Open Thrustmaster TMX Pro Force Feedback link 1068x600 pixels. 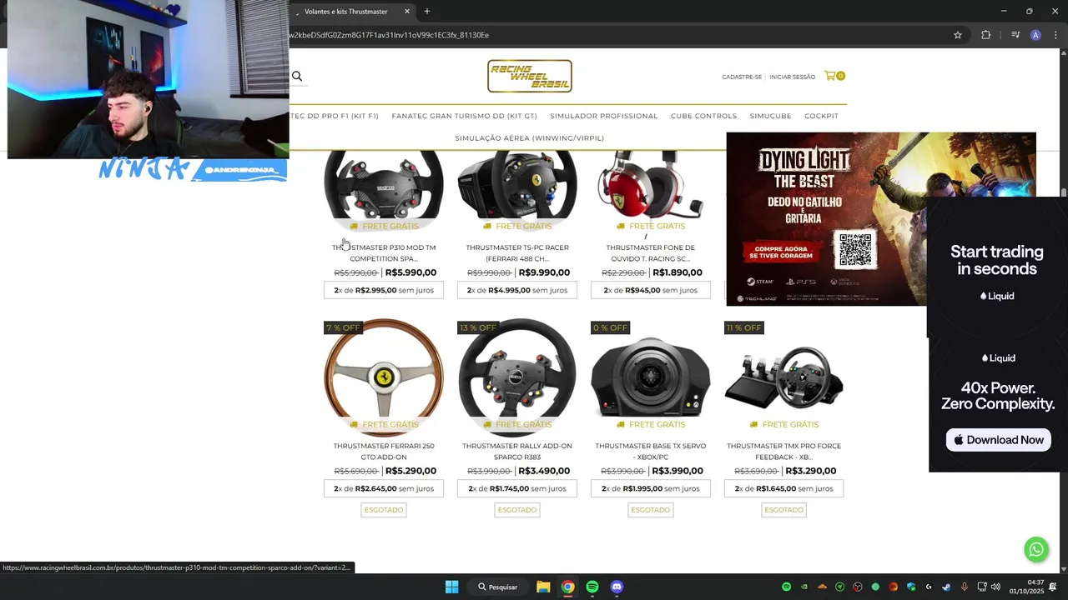pos(784,451)
